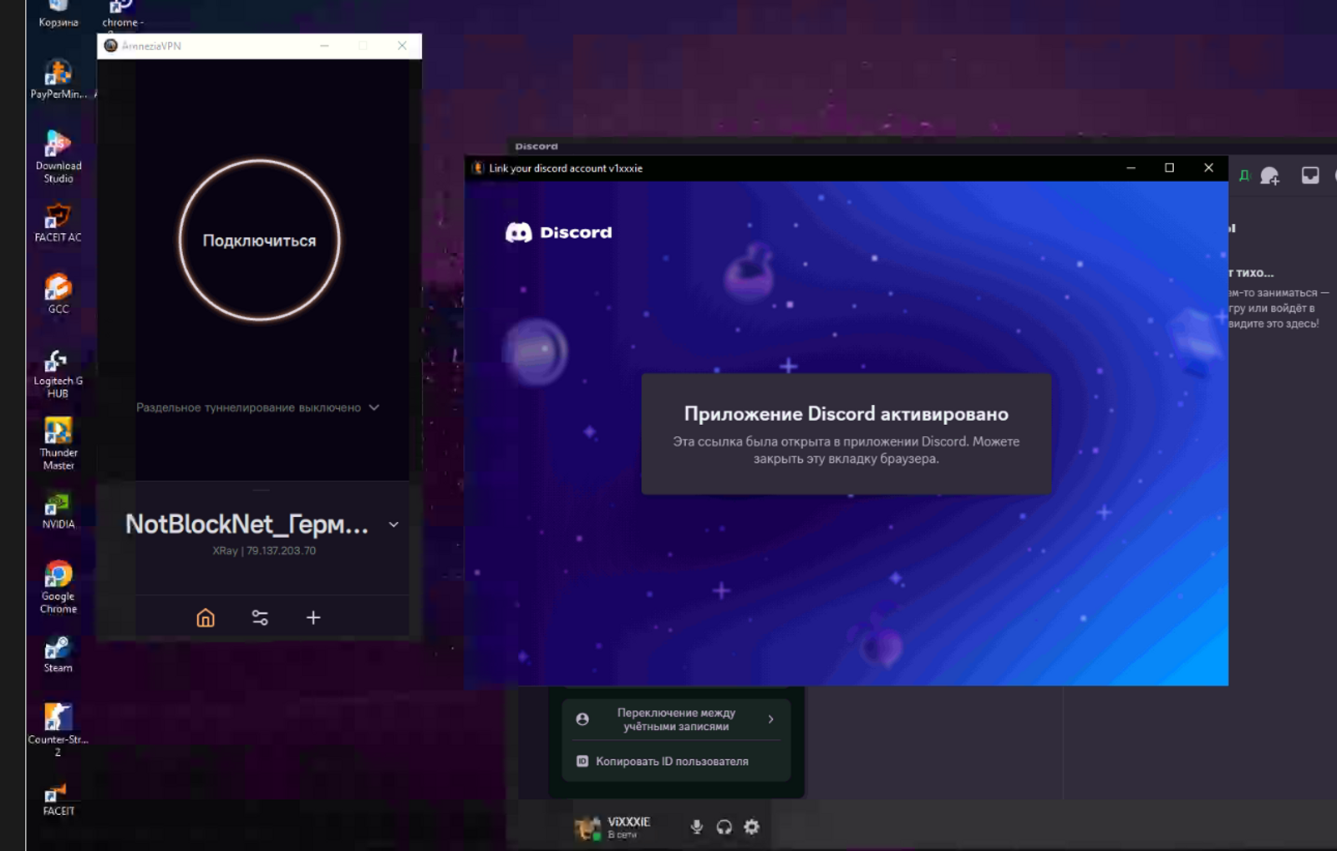The width and height of the screenshot is (1337, 851).
Task: Click the ViXXXiE user avatar in Discord
Action: pyautogui.click(x=587, y=827)
